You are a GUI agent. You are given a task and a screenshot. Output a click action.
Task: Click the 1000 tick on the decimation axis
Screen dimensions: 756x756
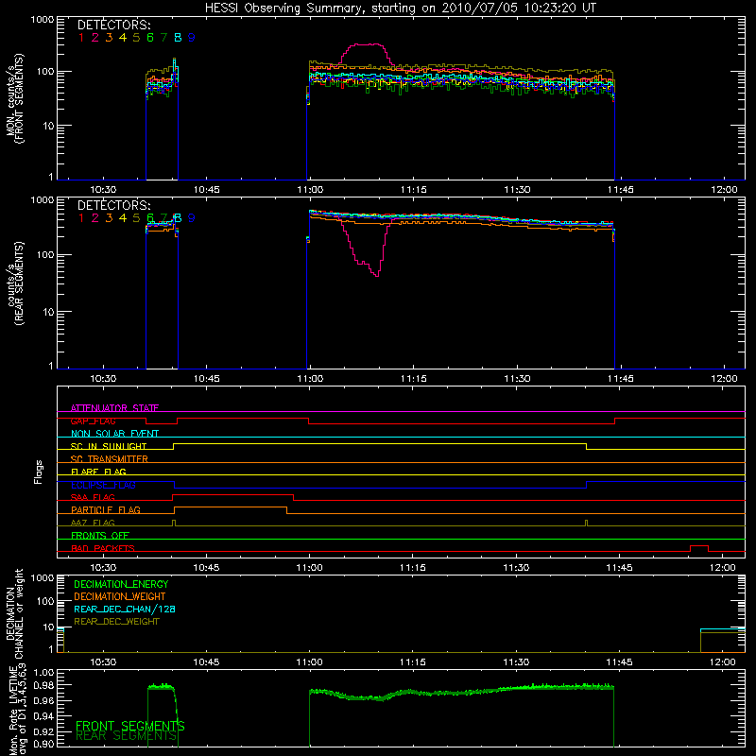pos(43,578)
